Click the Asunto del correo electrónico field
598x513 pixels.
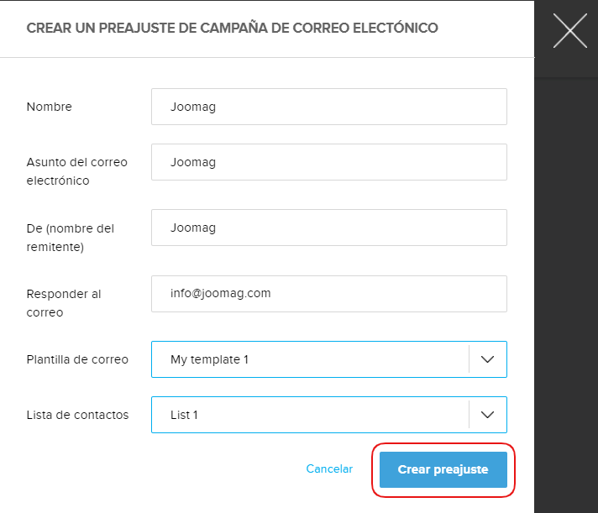pos(329,162)
